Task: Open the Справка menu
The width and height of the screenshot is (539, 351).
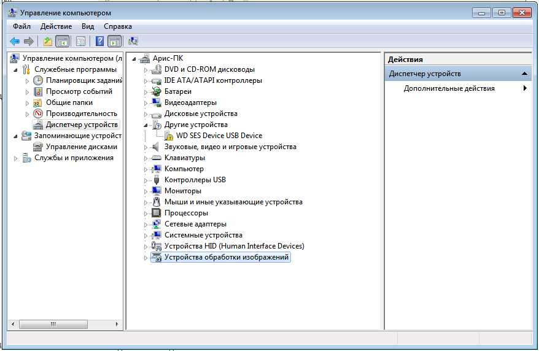Action: (x=118, y=26)
